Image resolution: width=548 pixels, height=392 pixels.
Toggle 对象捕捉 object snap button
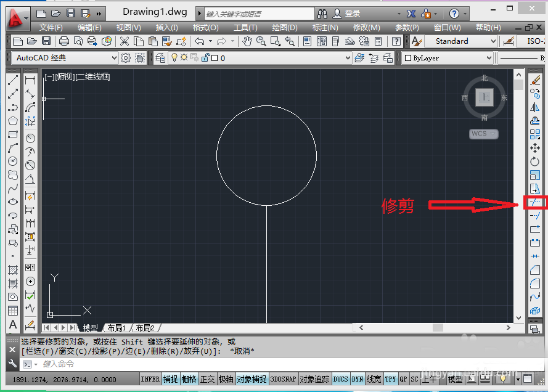252,379
